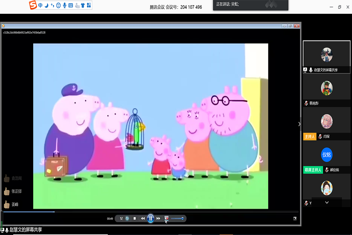352x235 pixels.
Task: Click muted mic icon beside 闫琛
Action: click(x=320, y=137)
